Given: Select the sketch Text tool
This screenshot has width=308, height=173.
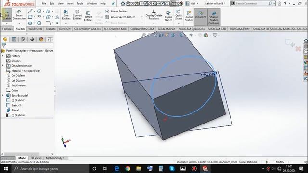Looking at the screenshot, I should coord(57,17).
